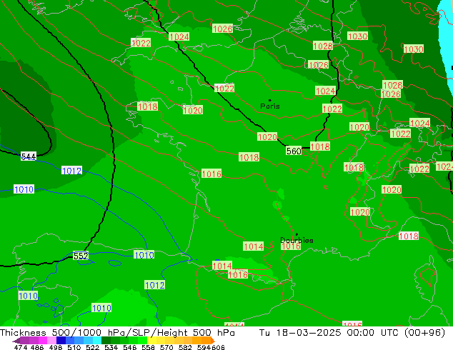Click the Dourbies location dot marker
Screen dimensions: 453x350
pos(297,234)
